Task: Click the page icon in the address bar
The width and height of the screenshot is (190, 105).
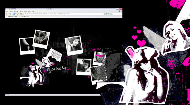Action: pyautogui.click(x=24, y=14)
